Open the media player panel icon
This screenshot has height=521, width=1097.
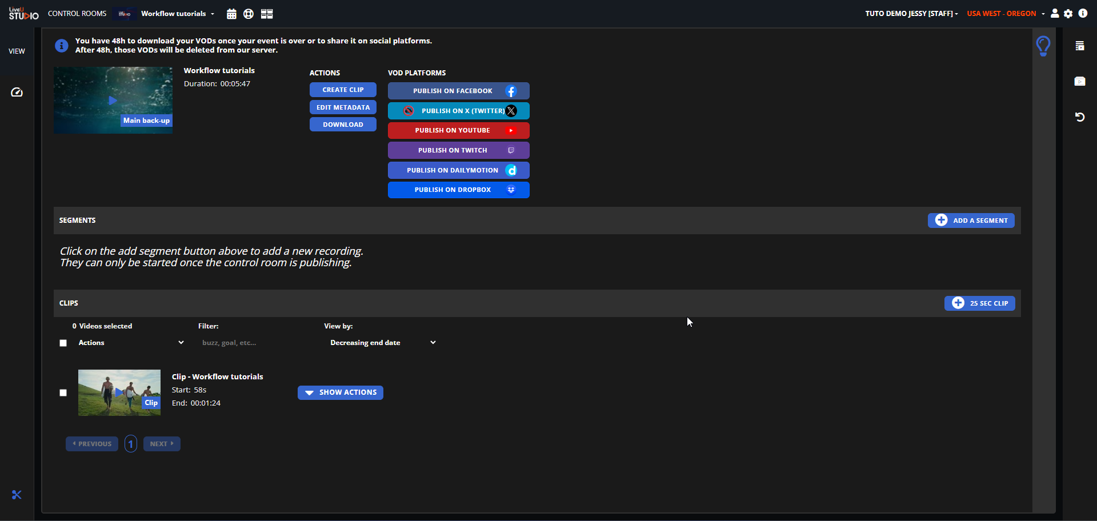click(1080, 81)
